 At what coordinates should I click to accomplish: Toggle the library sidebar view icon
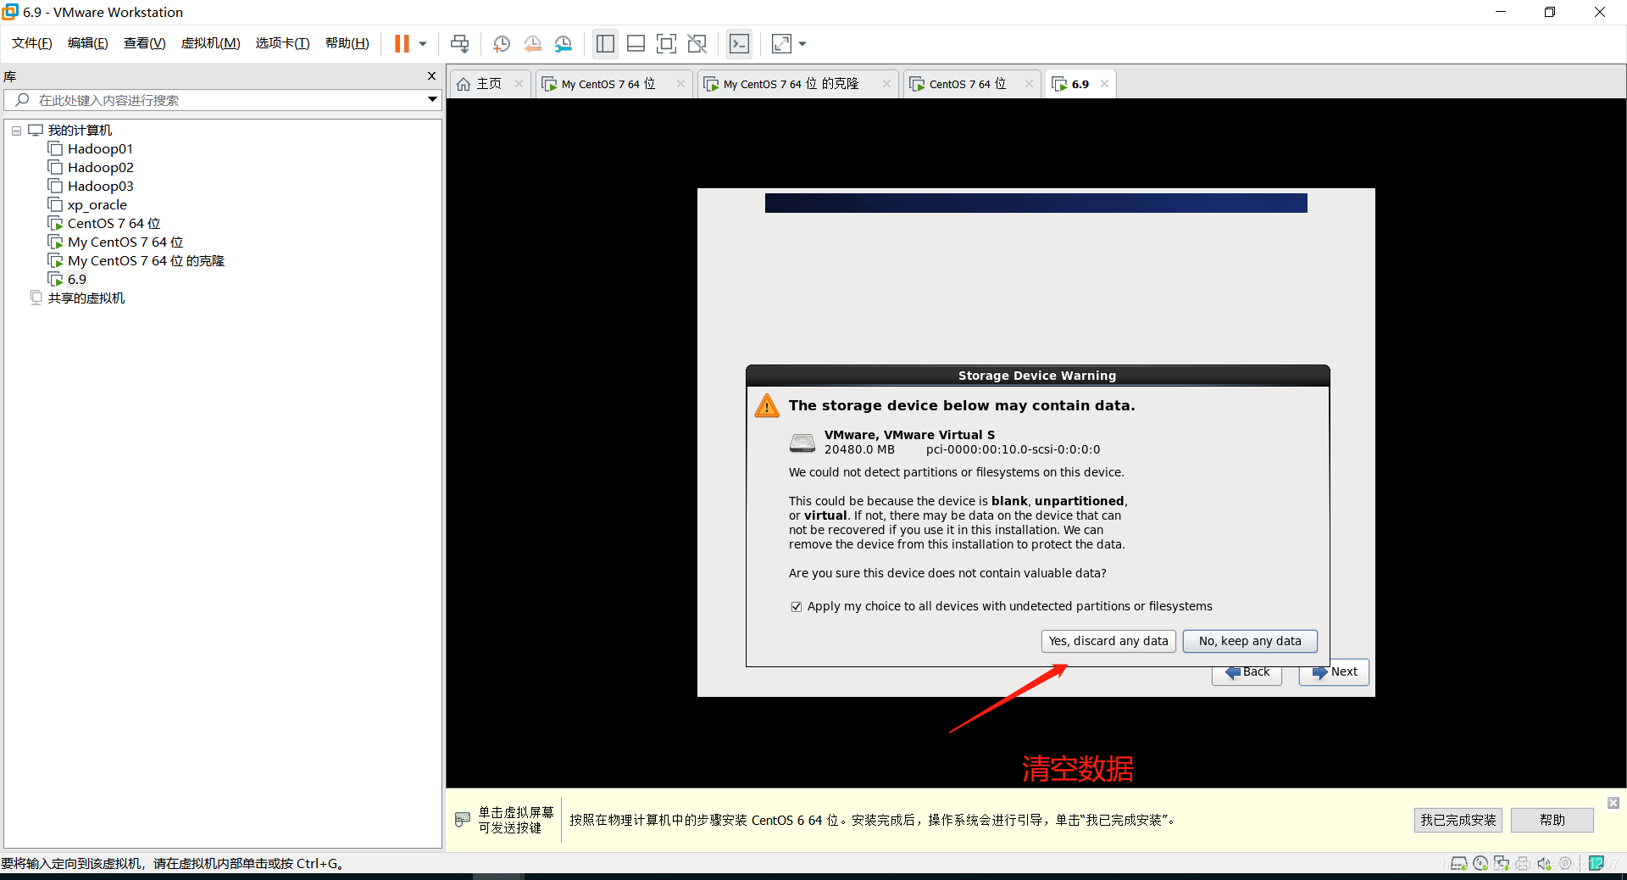click(x=605, y=43)
